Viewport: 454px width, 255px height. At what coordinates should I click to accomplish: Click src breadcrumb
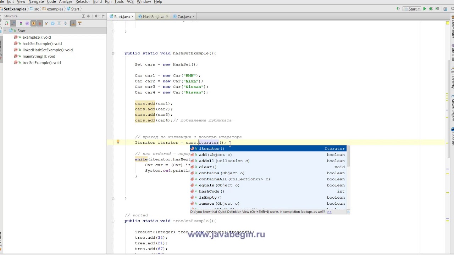tap(34, 9)
